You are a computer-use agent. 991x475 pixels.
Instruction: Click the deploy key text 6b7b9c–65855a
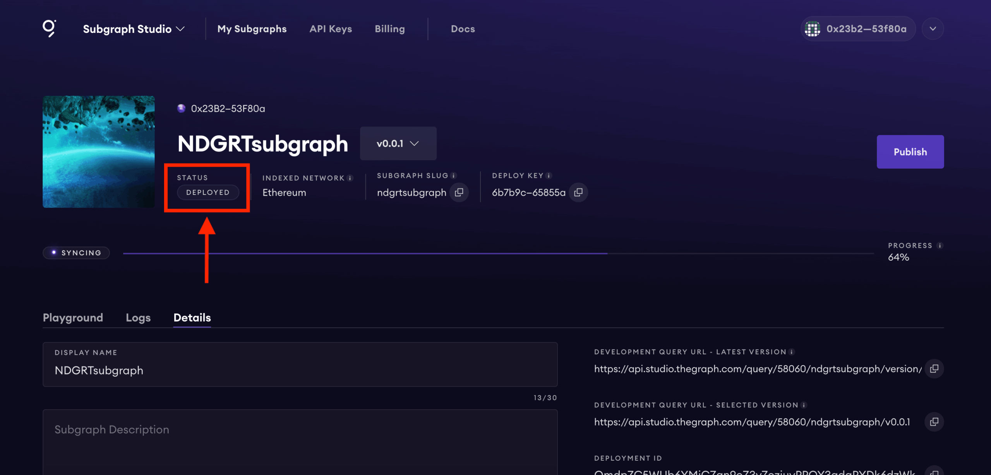click(x=529, y=193)
